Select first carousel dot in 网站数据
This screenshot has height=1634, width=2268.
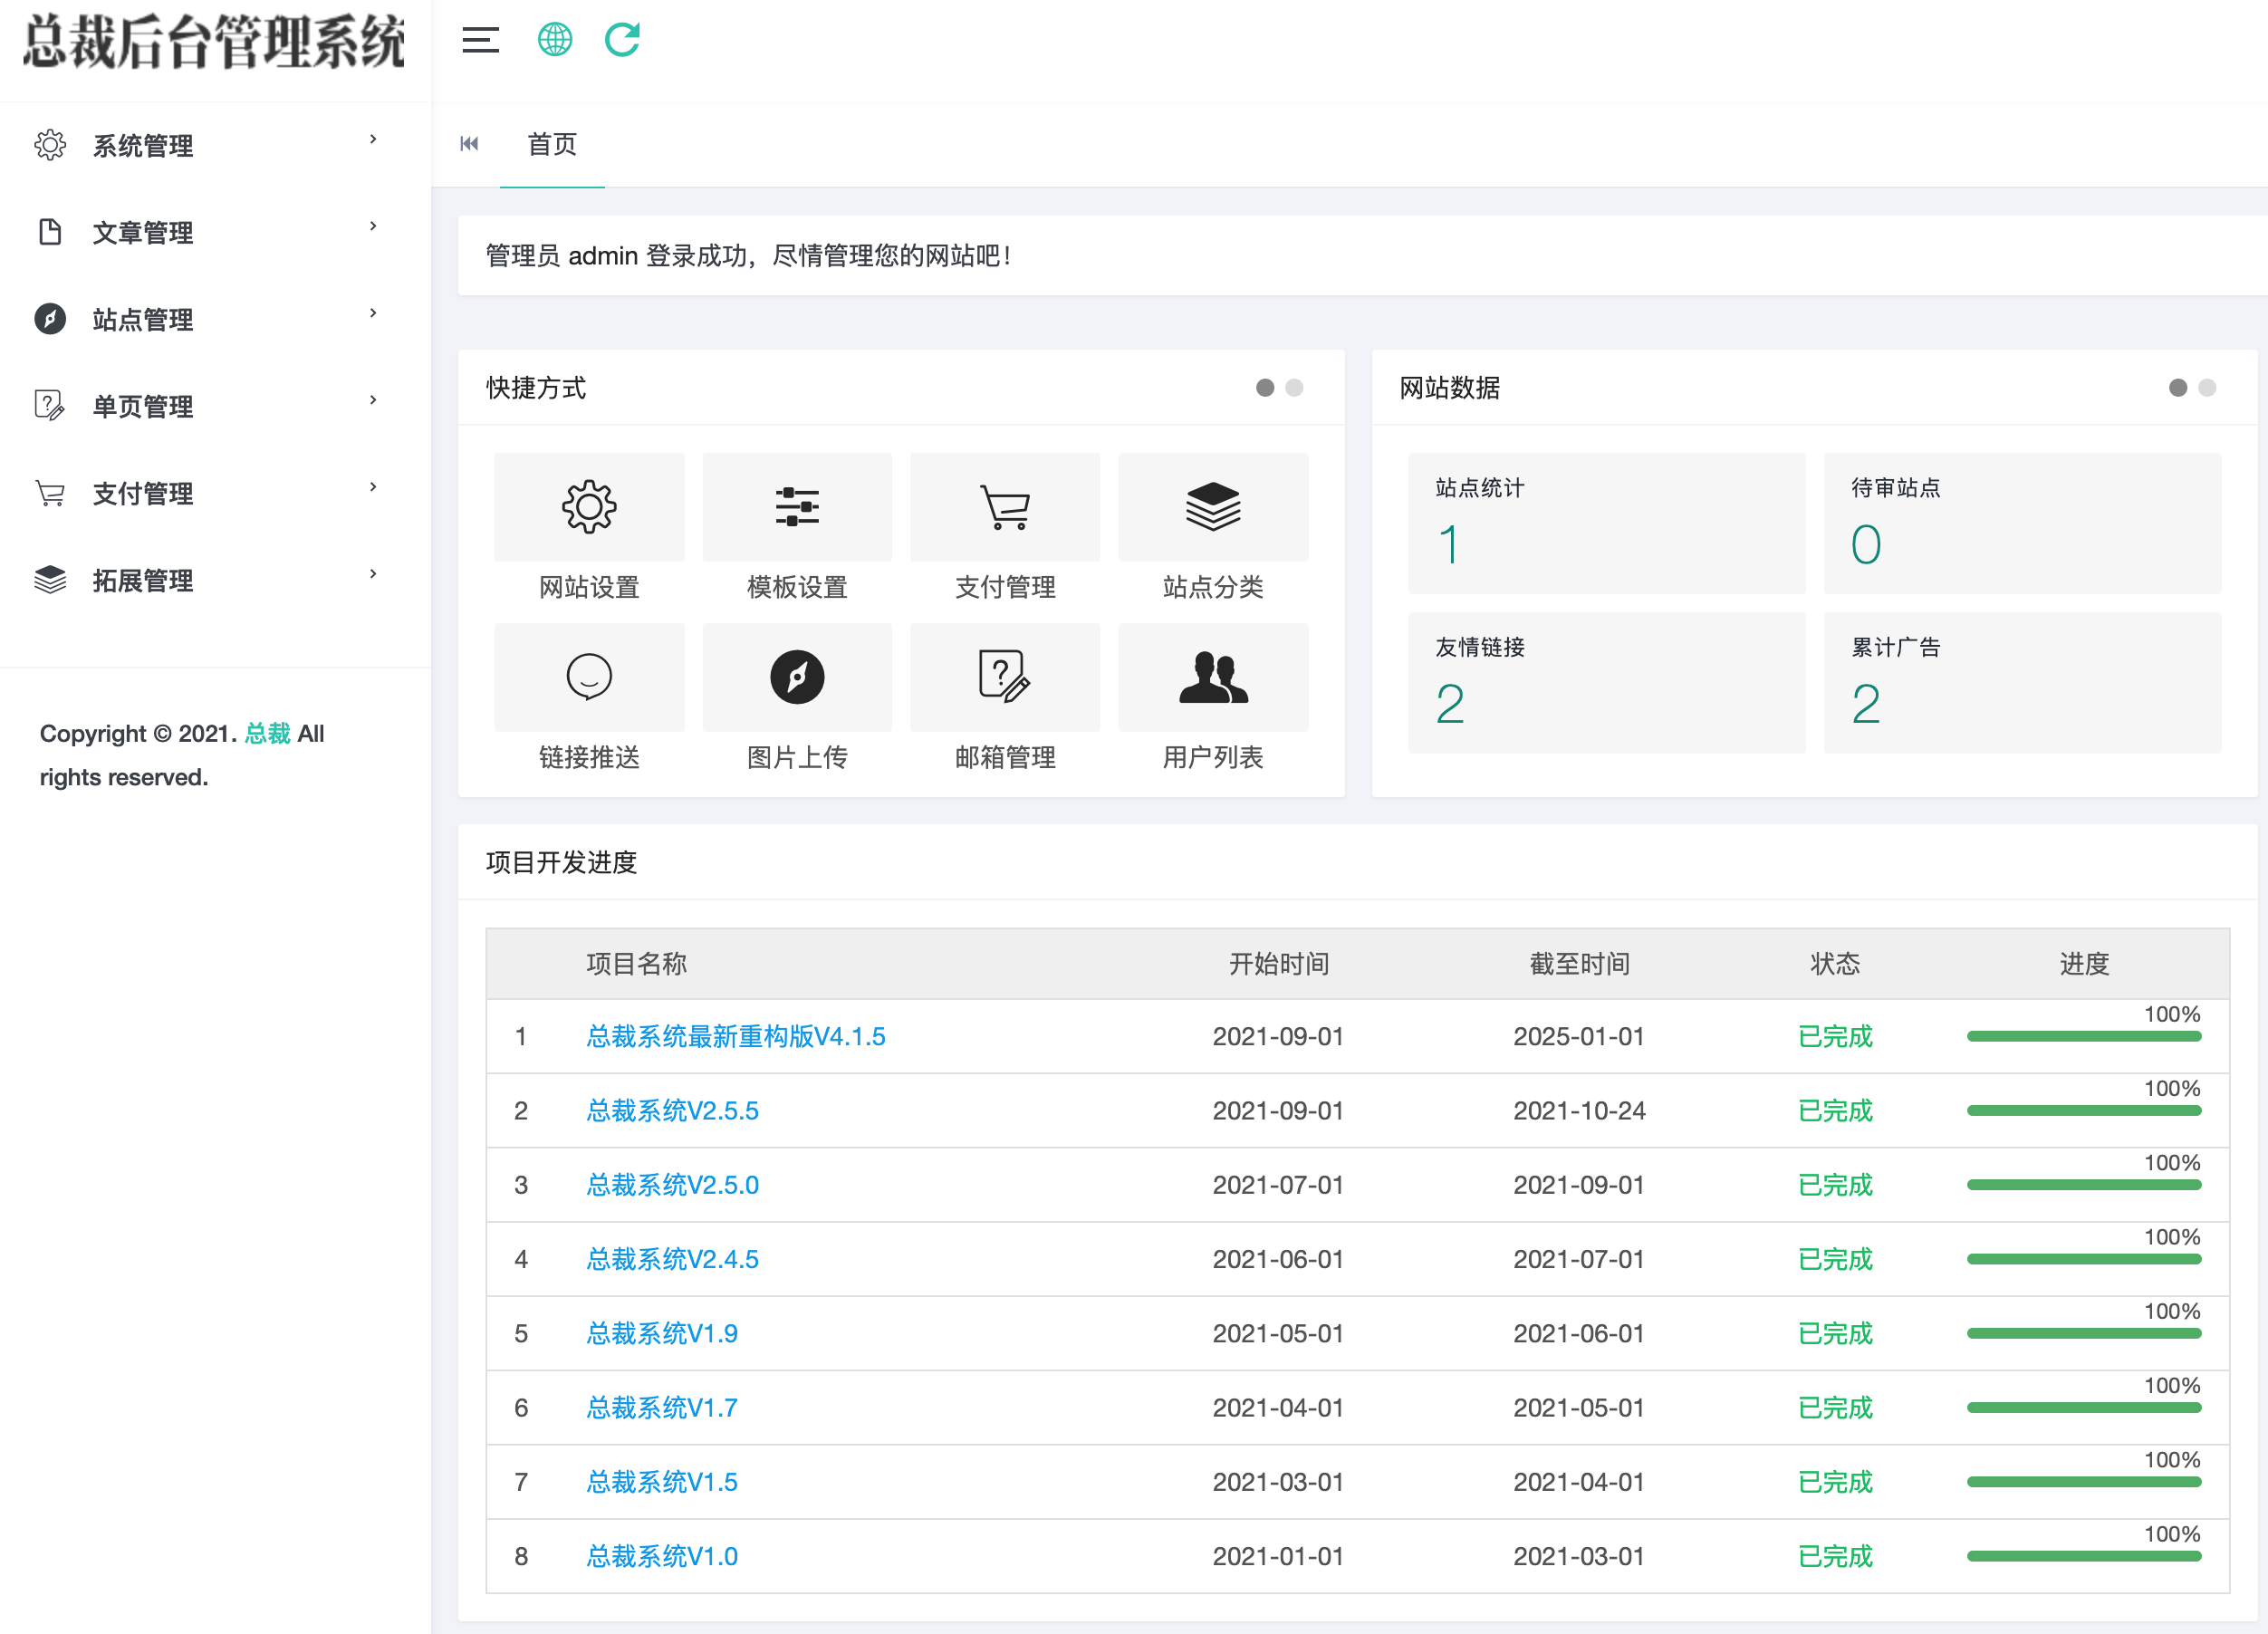point(2178,388)
